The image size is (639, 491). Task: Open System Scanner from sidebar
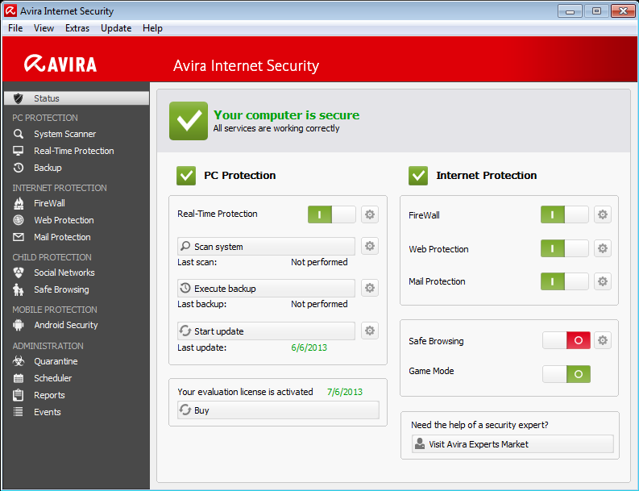(64, 134)
